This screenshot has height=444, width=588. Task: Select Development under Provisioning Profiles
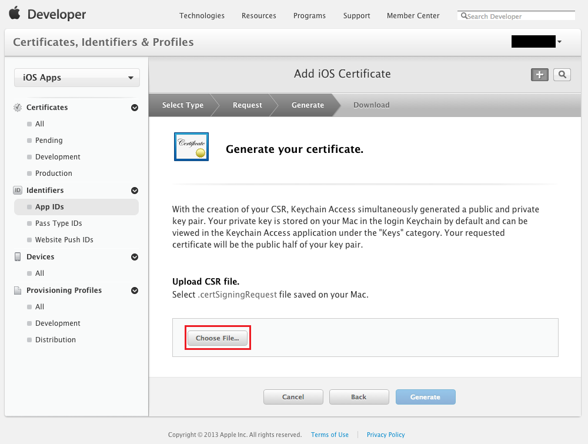[58, 323]
